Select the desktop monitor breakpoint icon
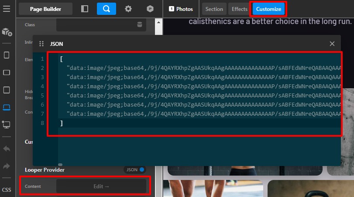This screenshot has height=197, width=354. (7, 125)
